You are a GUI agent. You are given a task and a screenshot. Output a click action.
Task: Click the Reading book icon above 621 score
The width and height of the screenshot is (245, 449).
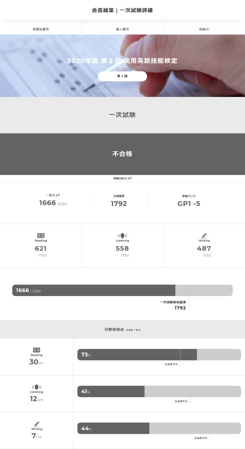tap(41, 235)
